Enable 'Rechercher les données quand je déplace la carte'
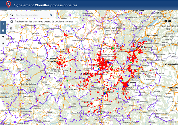 12,22
